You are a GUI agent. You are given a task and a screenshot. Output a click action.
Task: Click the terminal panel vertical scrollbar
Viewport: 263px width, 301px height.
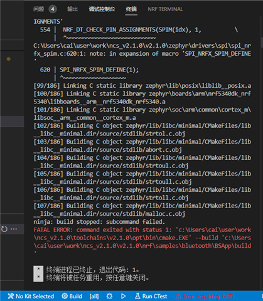(262, 42)
